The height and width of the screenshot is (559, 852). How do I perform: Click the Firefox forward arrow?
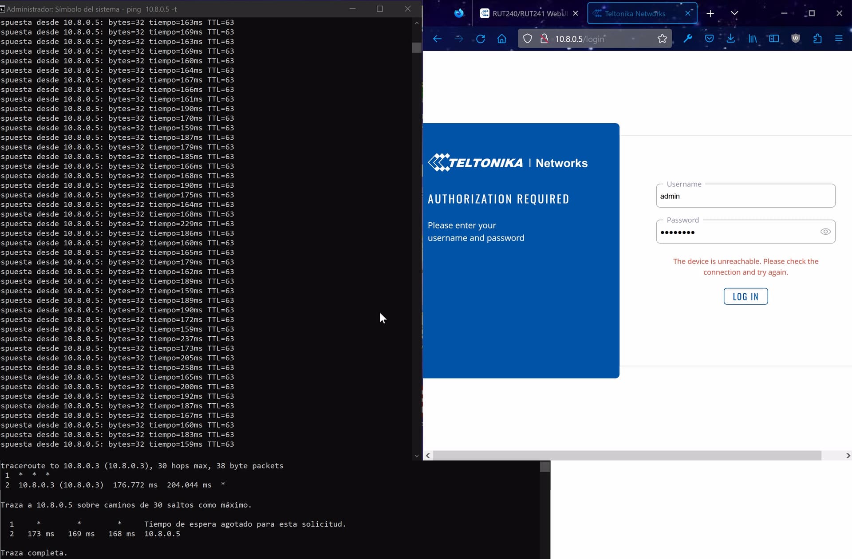tap(459, 39)
